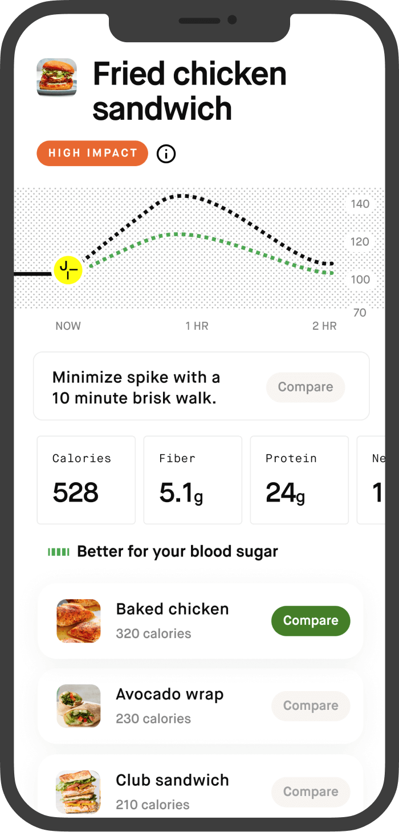Image resolution: width=399 pixels, height=832 pixels.
Task: Tap the green Compare button for Baked chicken
Action: (x=311, y=621)
